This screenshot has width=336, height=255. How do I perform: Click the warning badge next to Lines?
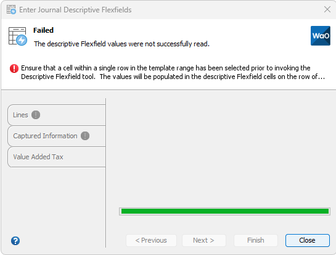36,115
